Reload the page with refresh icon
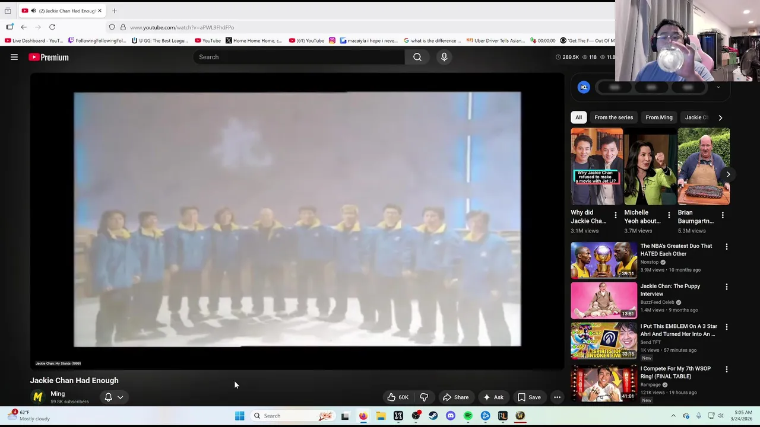The image size is (760, 427). (52, 27)
